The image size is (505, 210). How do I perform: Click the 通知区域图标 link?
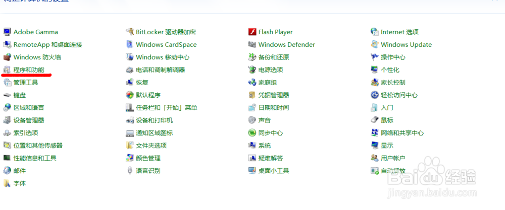pyautogui.click(x=154, y=132)
